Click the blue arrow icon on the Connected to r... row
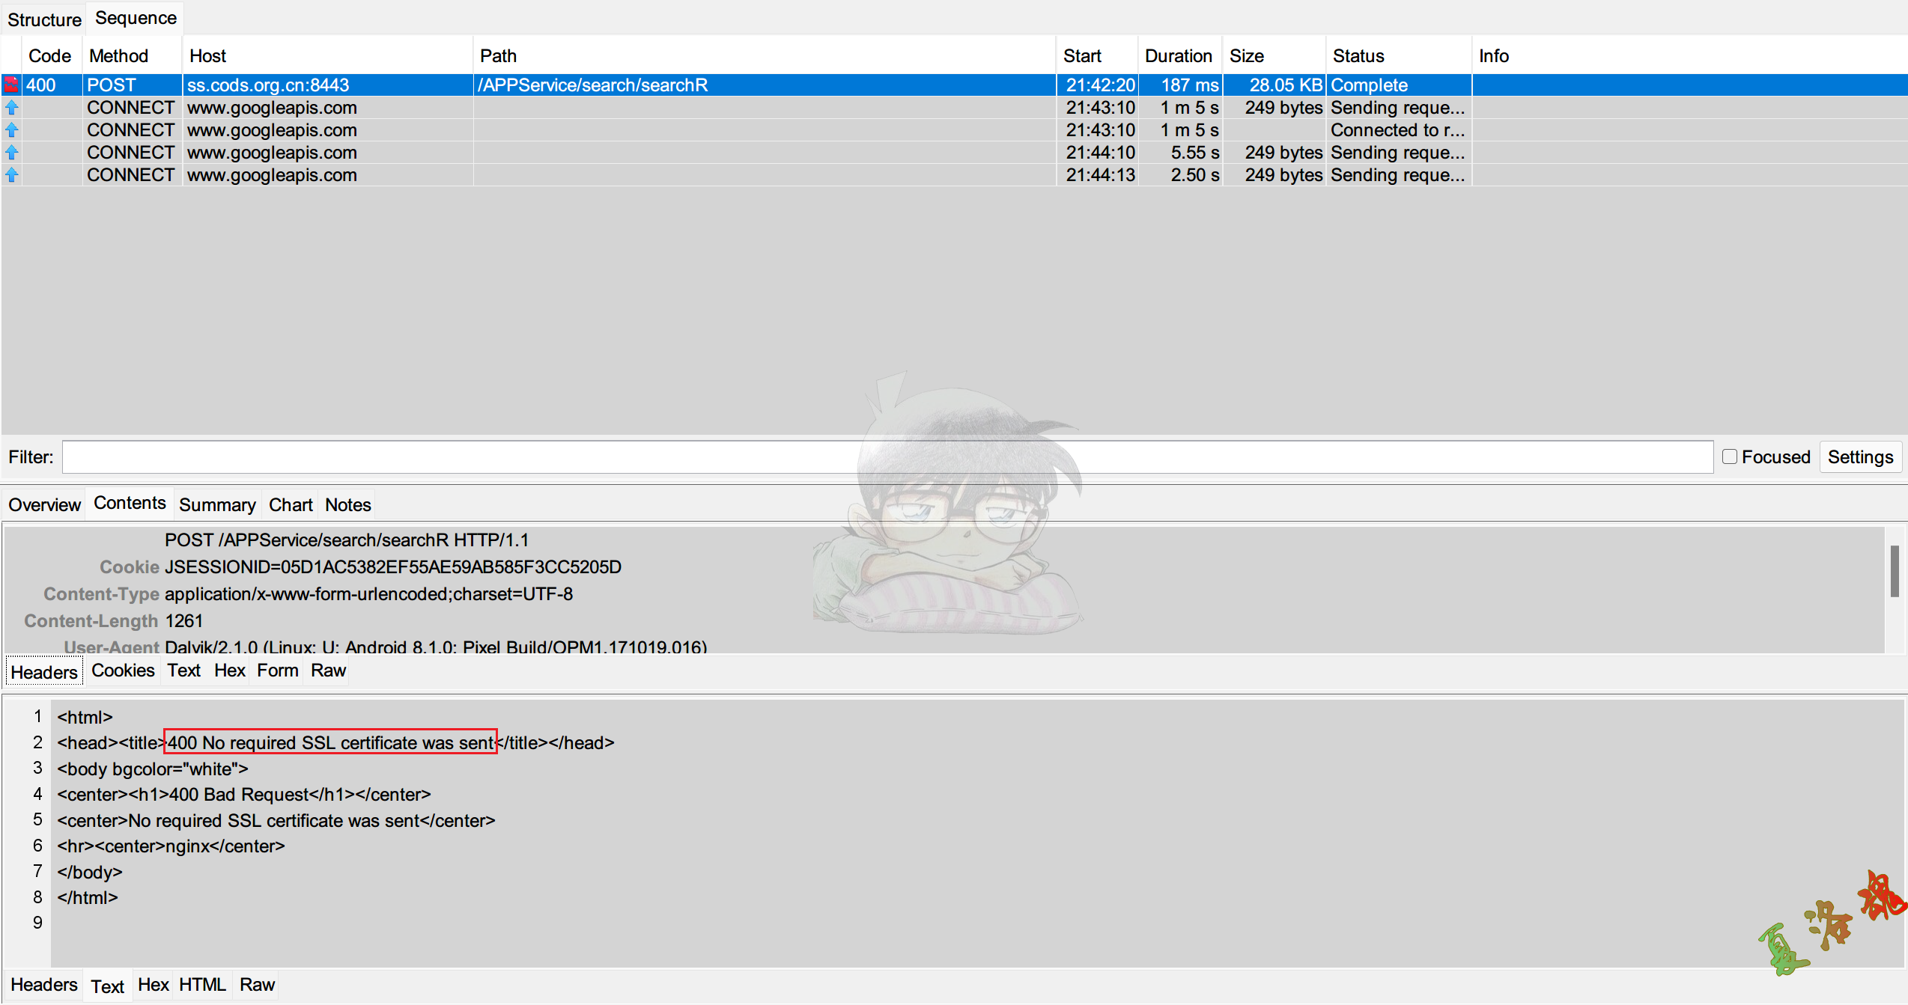This screenshot has height=1005, width=1908. (11, 130)
